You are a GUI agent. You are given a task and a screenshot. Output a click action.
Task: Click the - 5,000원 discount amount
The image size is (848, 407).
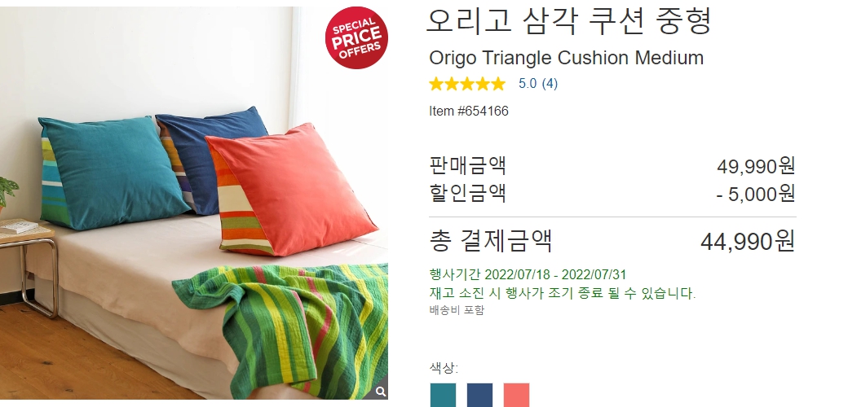(756, 194)
